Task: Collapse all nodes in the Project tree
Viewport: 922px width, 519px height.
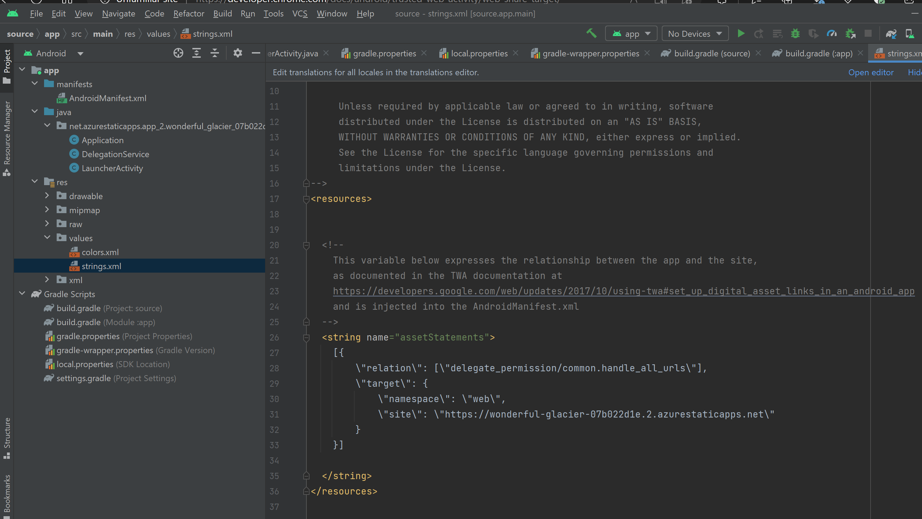Action: coord(214,52)
